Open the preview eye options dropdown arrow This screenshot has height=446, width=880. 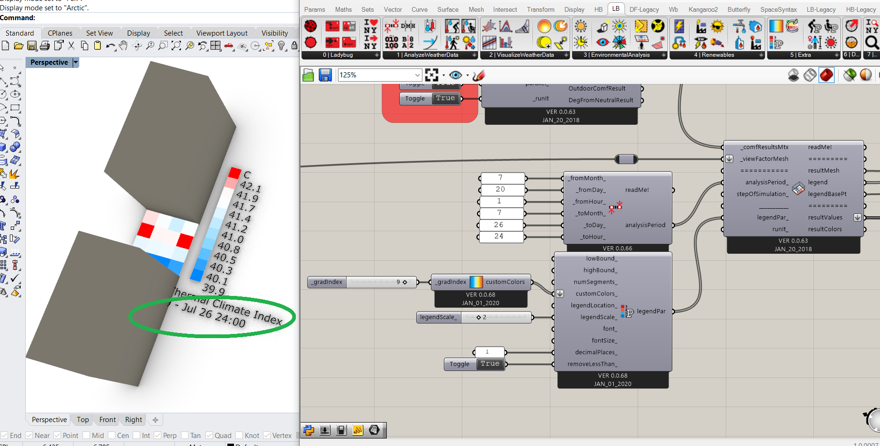(467, 75)
